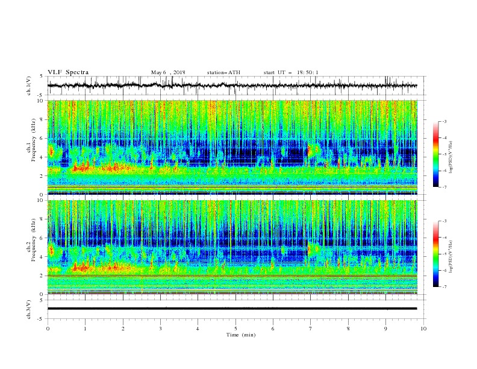The width and height of the screenshot is (477, 369).
Task: Click the log(PSD) label beside the ch.2 colorbar
Action: click(451, 256)
